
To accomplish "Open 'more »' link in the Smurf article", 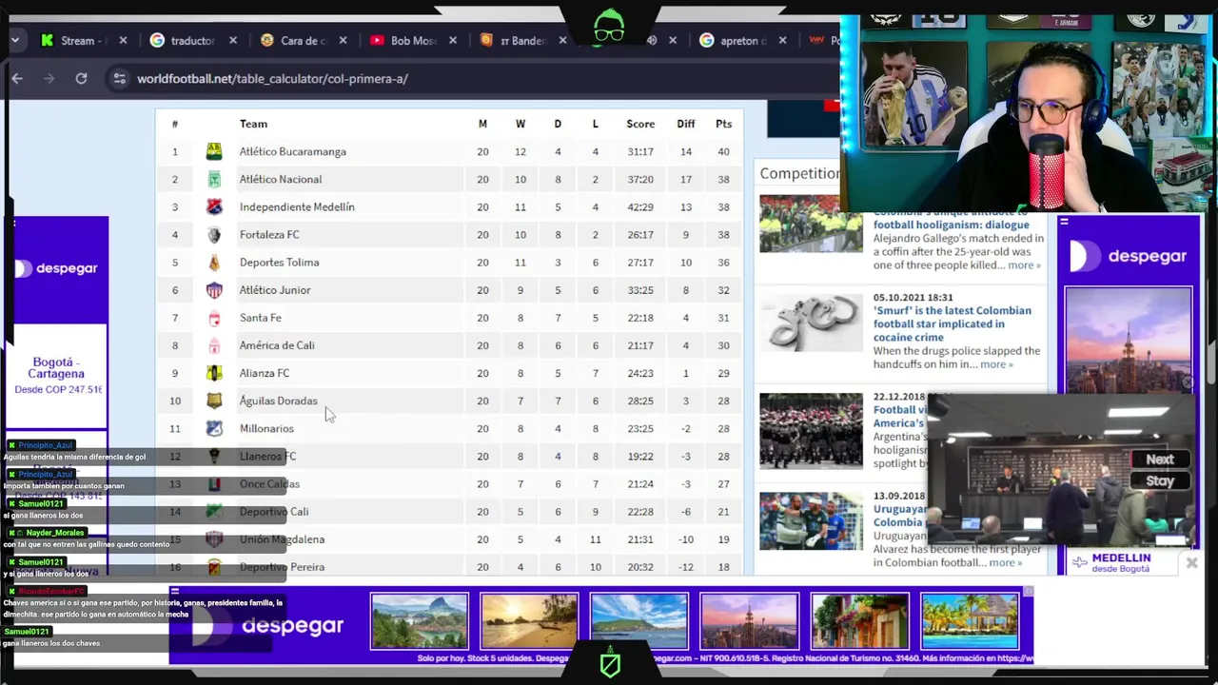I will point(996,364).
